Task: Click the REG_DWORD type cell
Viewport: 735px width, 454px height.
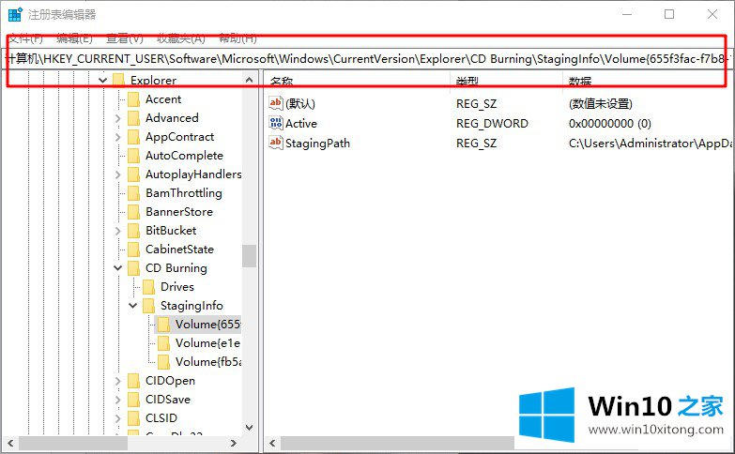Action: [x=492, y=123]
